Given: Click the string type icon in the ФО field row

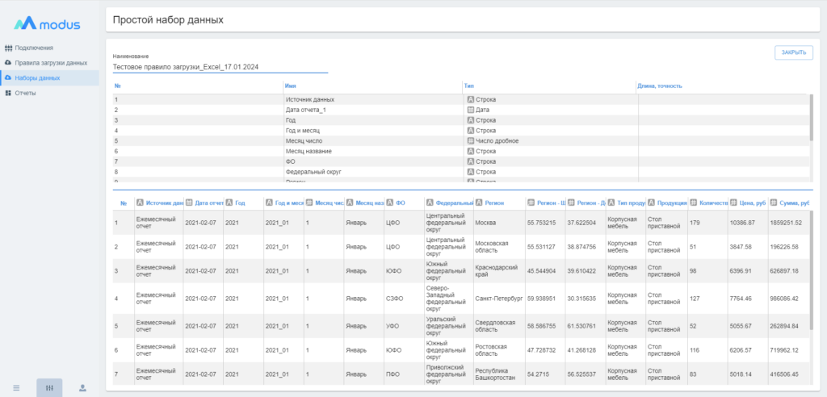Looking at the screenshot, I should (471, 161).
